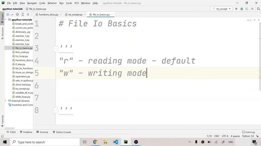Collapse all project tree items
This screenshot has height=146, width=261.
(x=28, y=15)
